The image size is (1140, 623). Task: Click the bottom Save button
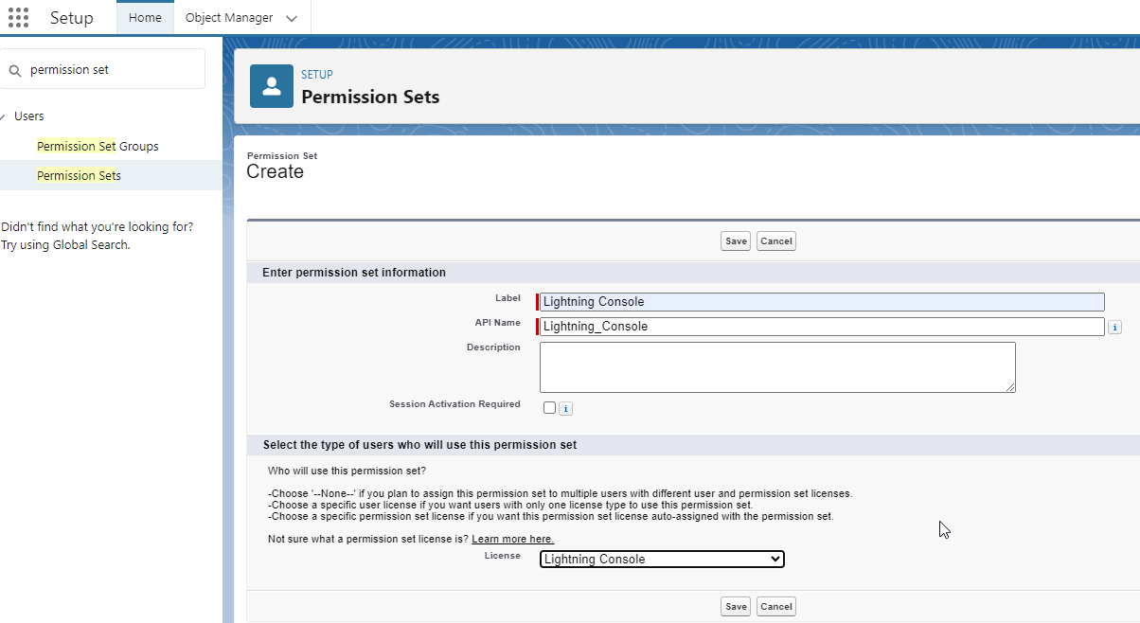click(x=735, y=606)
